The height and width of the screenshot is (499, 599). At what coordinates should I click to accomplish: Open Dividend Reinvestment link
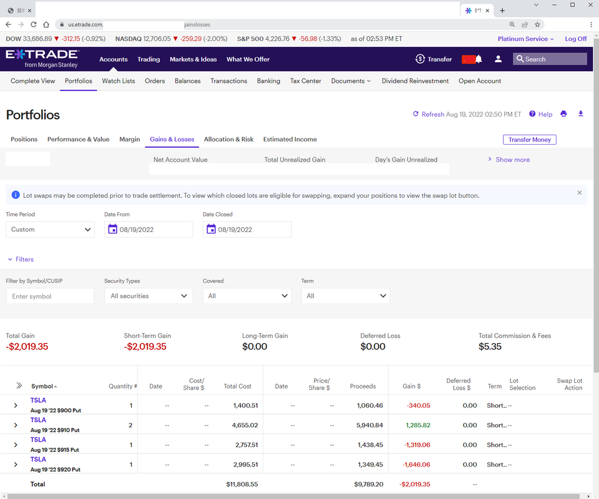click(x=416, y=81)
